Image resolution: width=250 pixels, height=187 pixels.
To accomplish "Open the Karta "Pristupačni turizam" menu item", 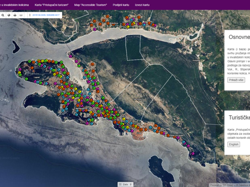I will (x=51, y=5).
